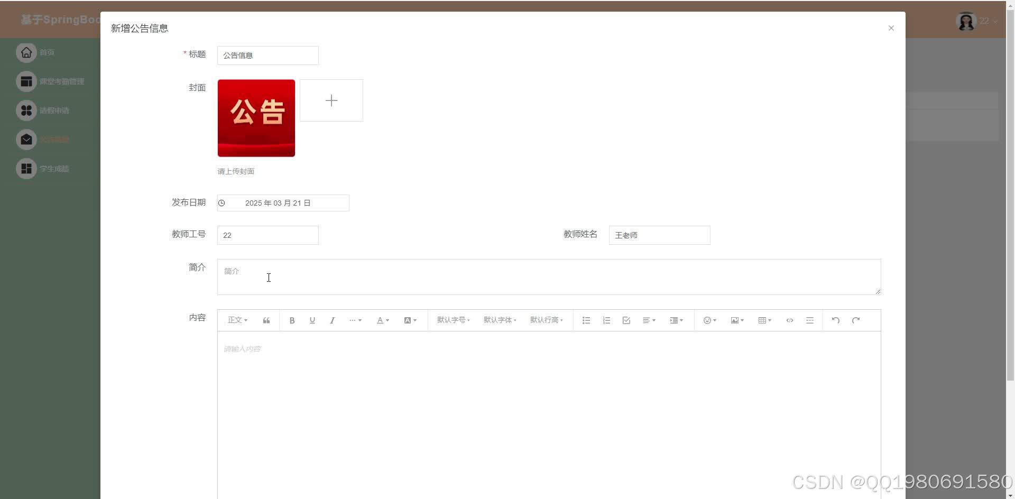Click 请上传封面 upload cover link
The image size is (1015, 499).
click(236, 171)
